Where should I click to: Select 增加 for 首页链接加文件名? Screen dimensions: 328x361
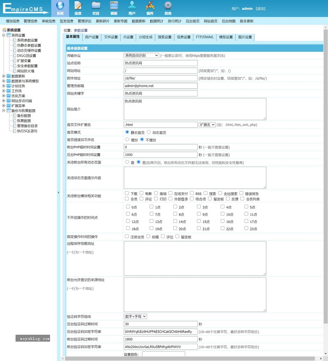127,139
